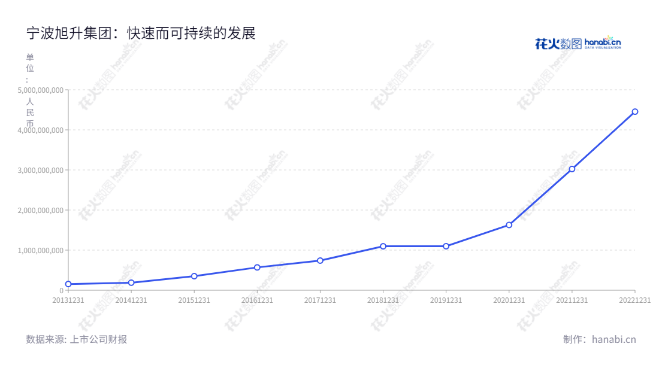659x371 pixels.
Task: Click the y-axis label 1,000,000,000
Action: pyautogui.click(x=40, y=251)
